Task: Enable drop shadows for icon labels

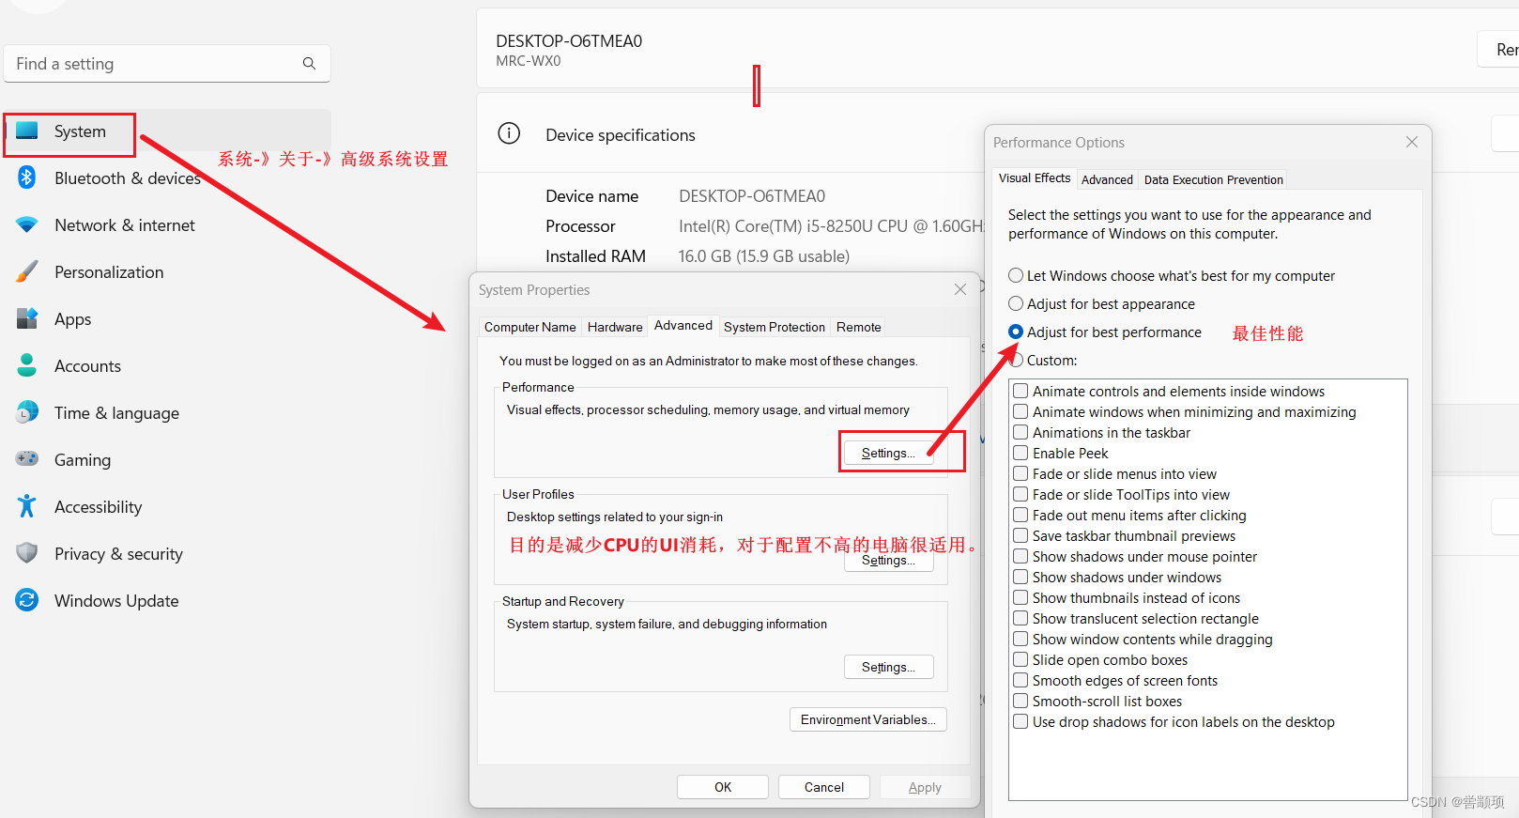Action: click(x=1020, y=721)
